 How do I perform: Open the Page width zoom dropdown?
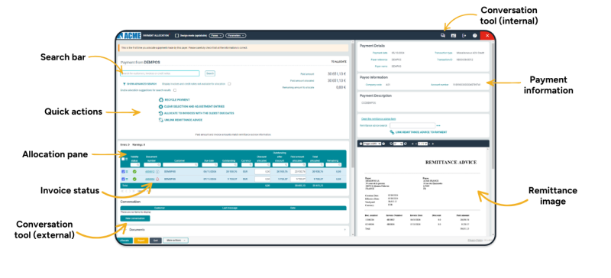[x=372, y=144]
